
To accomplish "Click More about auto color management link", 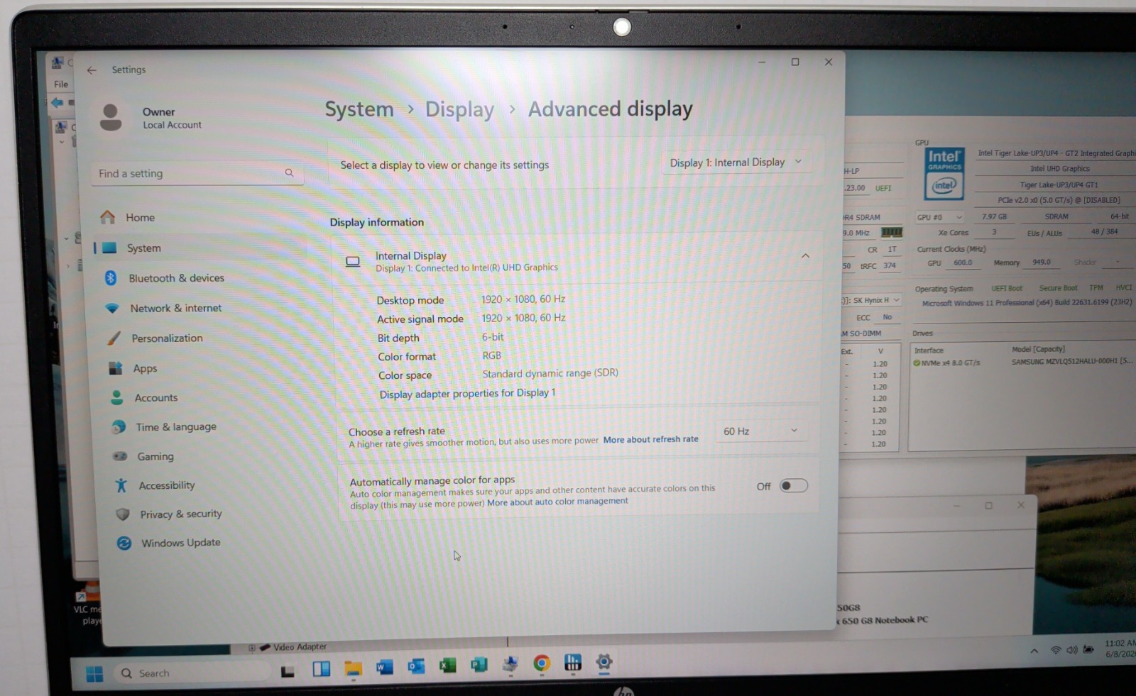I will 557,502.
